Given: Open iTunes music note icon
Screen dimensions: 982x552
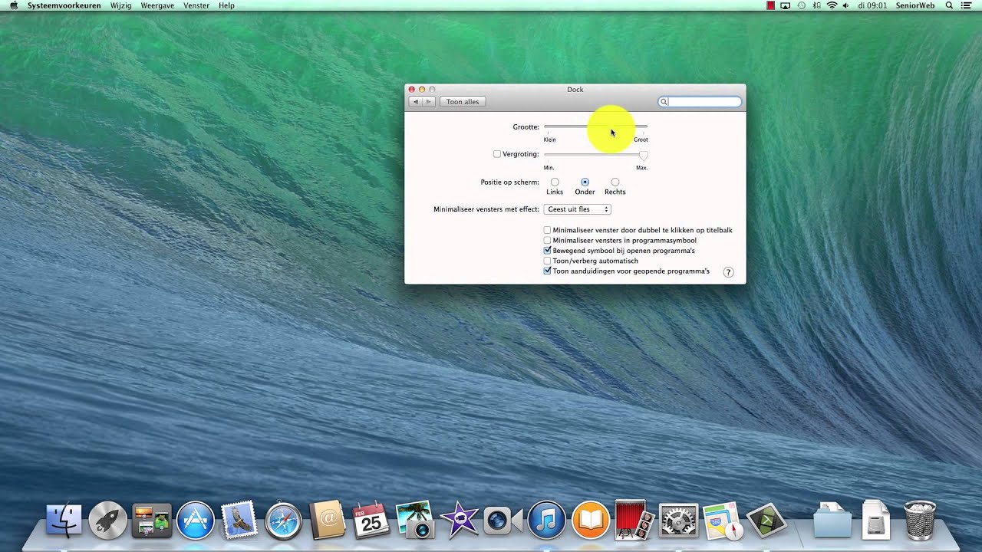Looking at the screenshot, I should click(546, 521).
